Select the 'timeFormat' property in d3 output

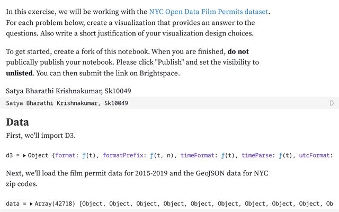tap(197, 155)
